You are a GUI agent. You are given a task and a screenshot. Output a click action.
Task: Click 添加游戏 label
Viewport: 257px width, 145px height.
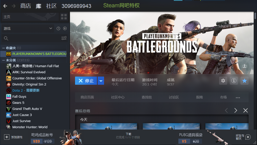coord(17,137)
